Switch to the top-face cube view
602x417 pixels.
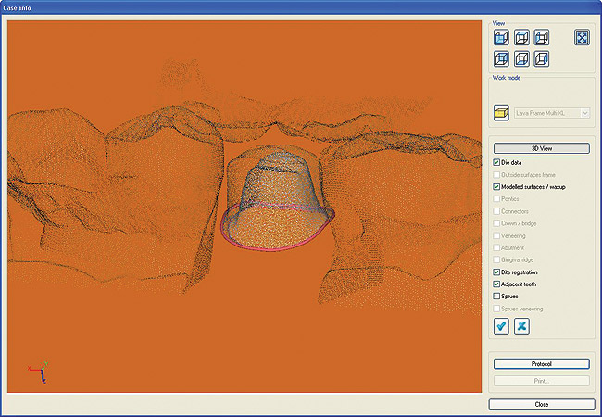coord(521,38)
